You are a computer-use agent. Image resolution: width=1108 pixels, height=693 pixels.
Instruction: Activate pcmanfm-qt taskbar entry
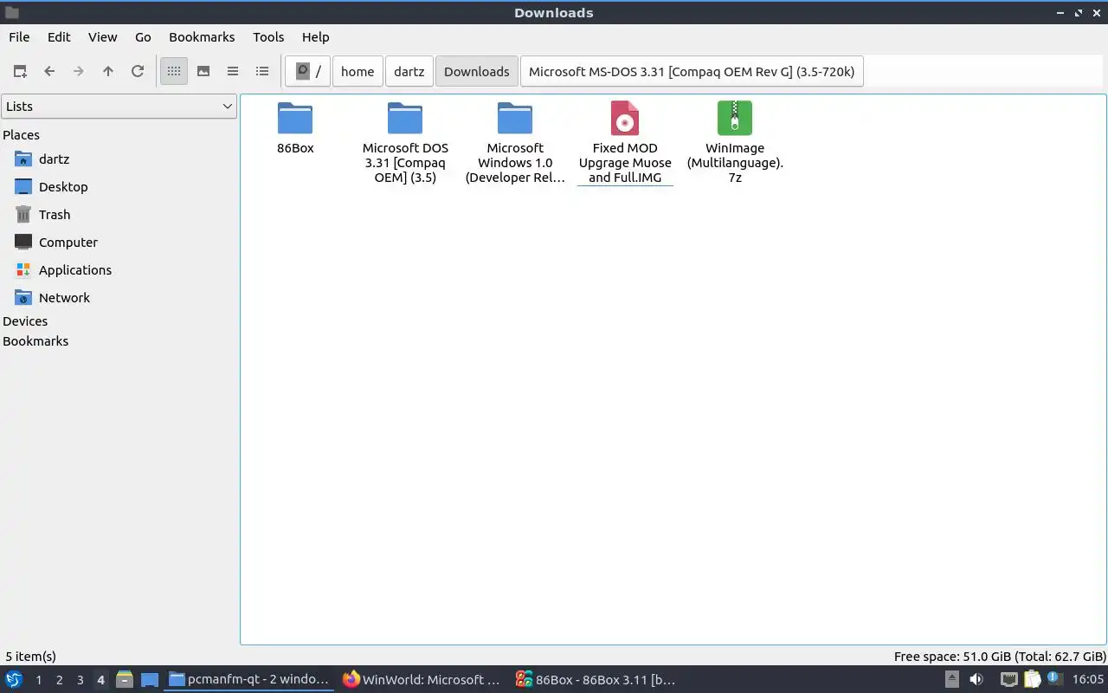click(x=249, y=680)
